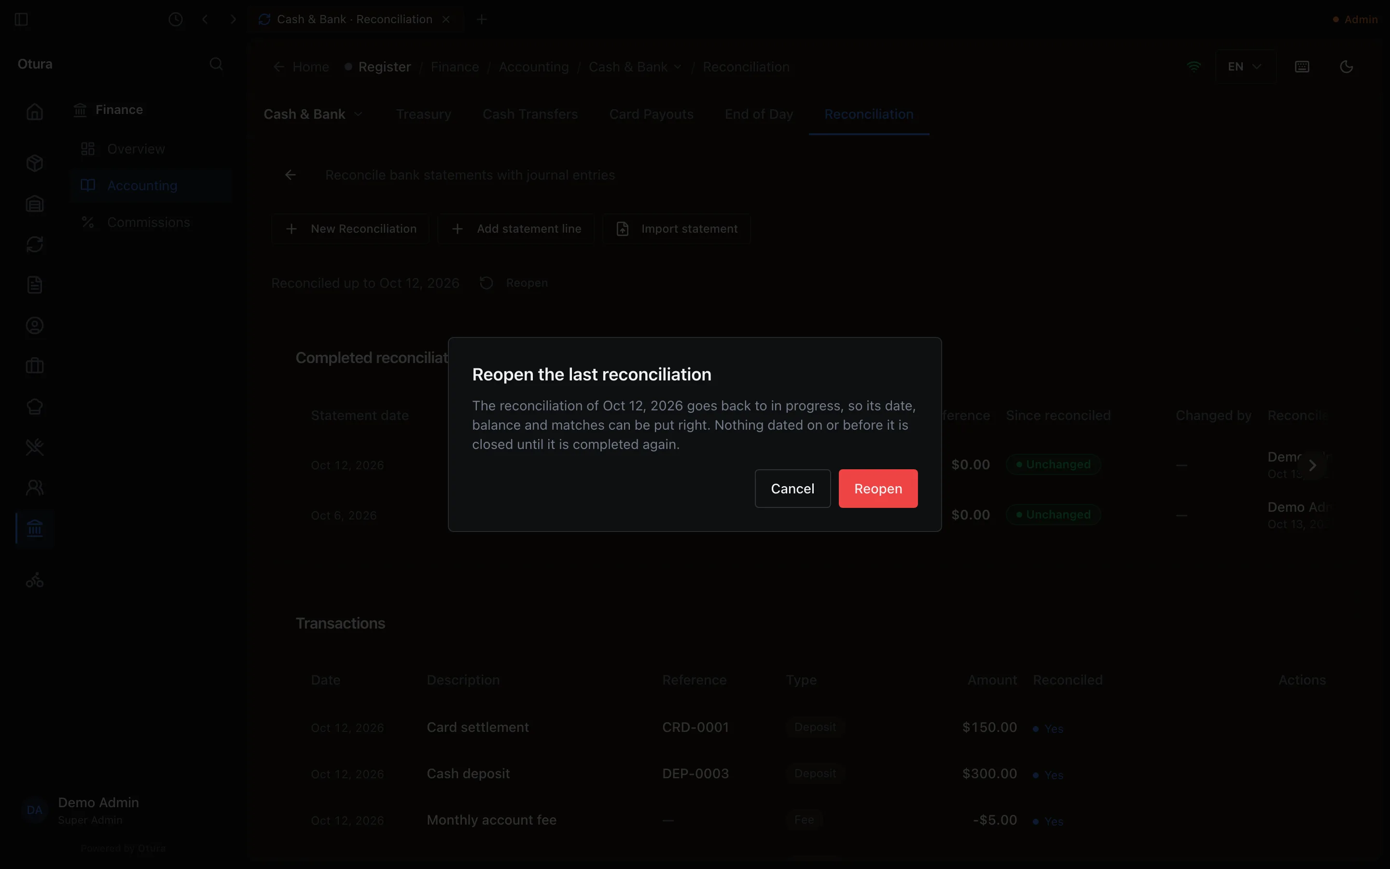Open the document icon in sidebar rail

click(34, 285)
